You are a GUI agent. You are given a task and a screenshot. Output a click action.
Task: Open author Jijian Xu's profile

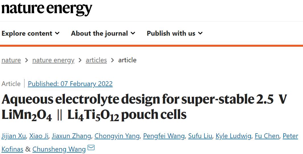tap(14, 136)
